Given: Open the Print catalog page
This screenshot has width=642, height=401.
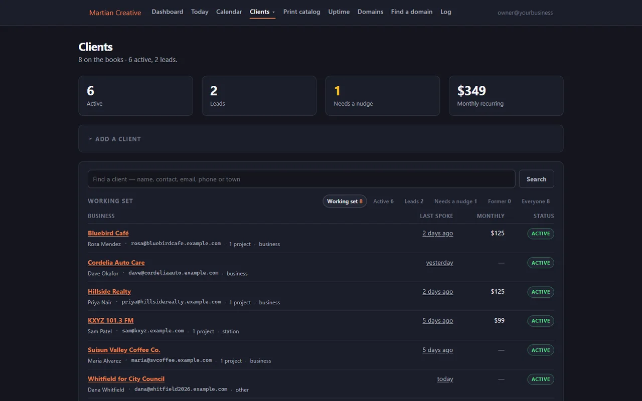Looking at the screenshot, I should (301, 12).
